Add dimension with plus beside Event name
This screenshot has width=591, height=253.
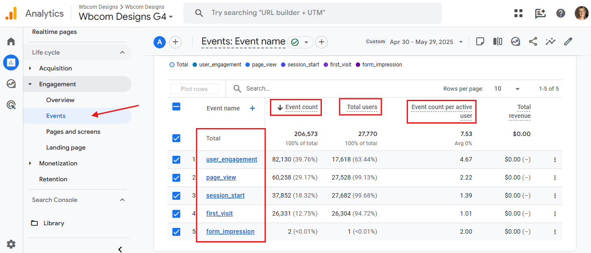(x=252, y=108)
